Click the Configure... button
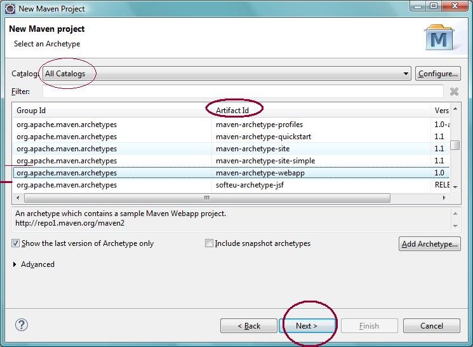The width and height of the screenshot is (473, 347). [x=437, y=73]
